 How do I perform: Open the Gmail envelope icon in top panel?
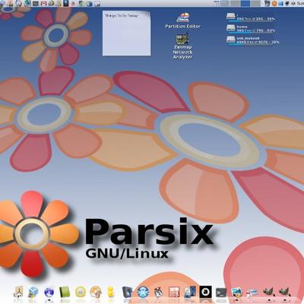(44, 3)
